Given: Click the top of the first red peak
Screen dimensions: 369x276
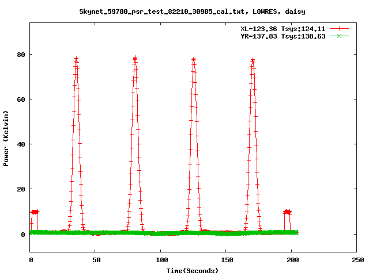Looking at the screenshot, I should pos(76,59).
